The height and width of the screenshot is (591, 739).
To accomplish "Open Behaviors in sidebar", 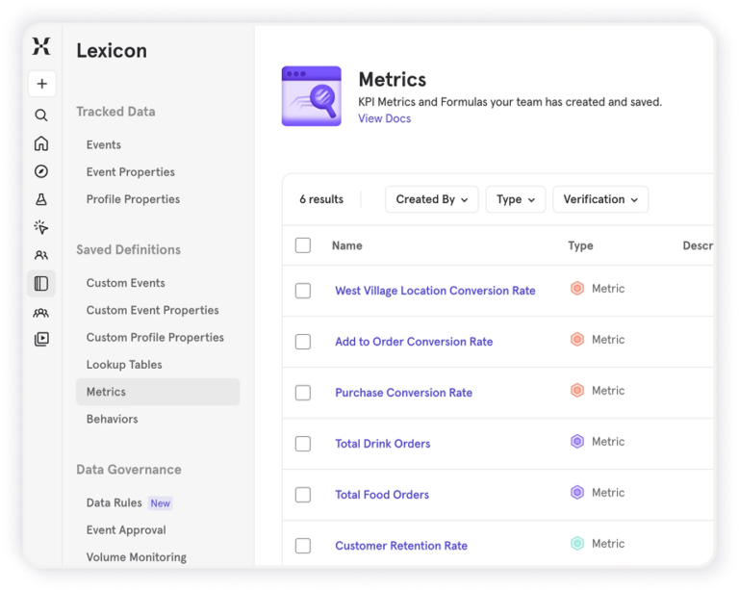I will click(x=113, y=419).
